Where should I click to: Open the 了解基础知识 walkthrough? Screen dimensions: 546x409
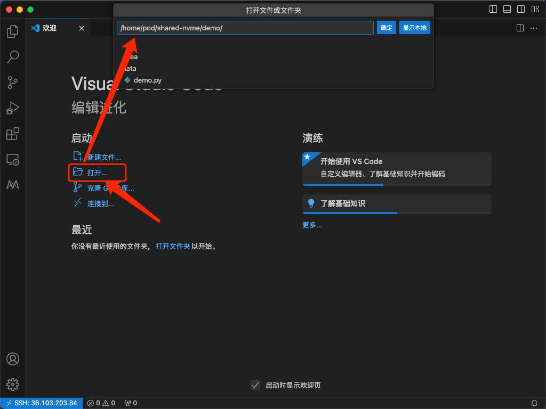click(397, 204)
